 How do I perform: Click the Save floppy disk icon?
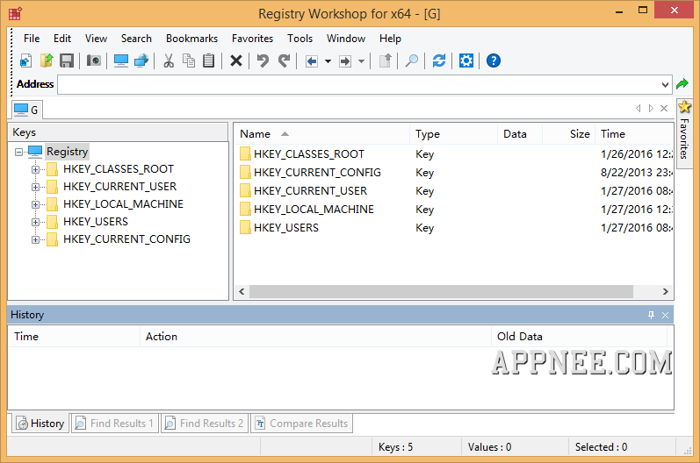coord(67,61)
